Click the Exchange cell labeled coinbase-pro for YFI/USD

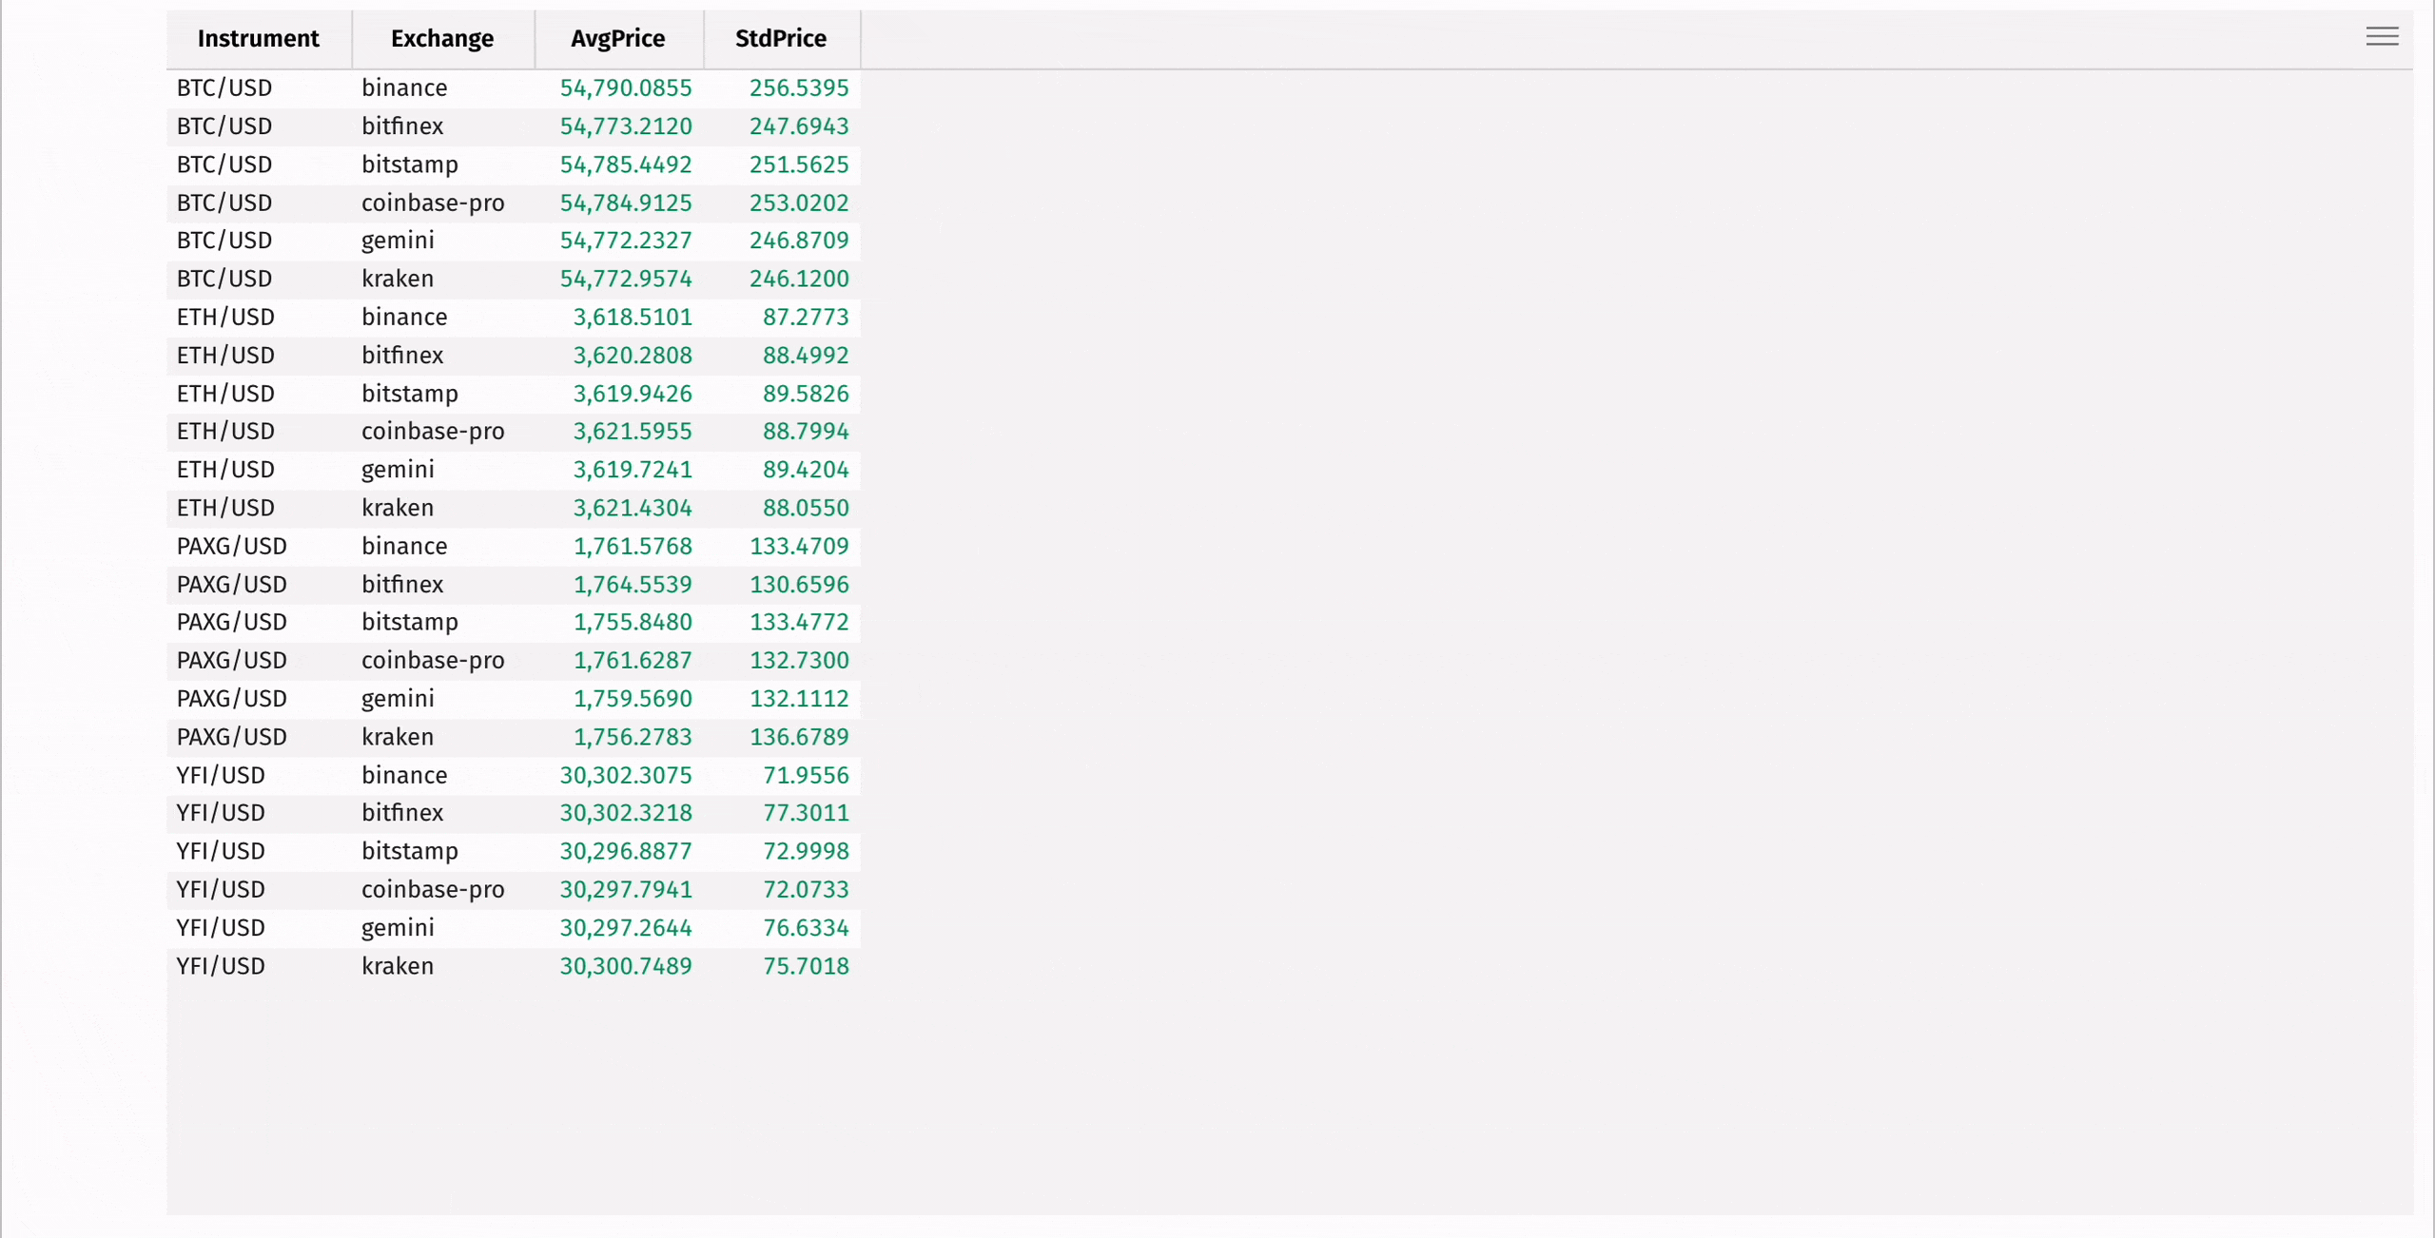[433, 889]
